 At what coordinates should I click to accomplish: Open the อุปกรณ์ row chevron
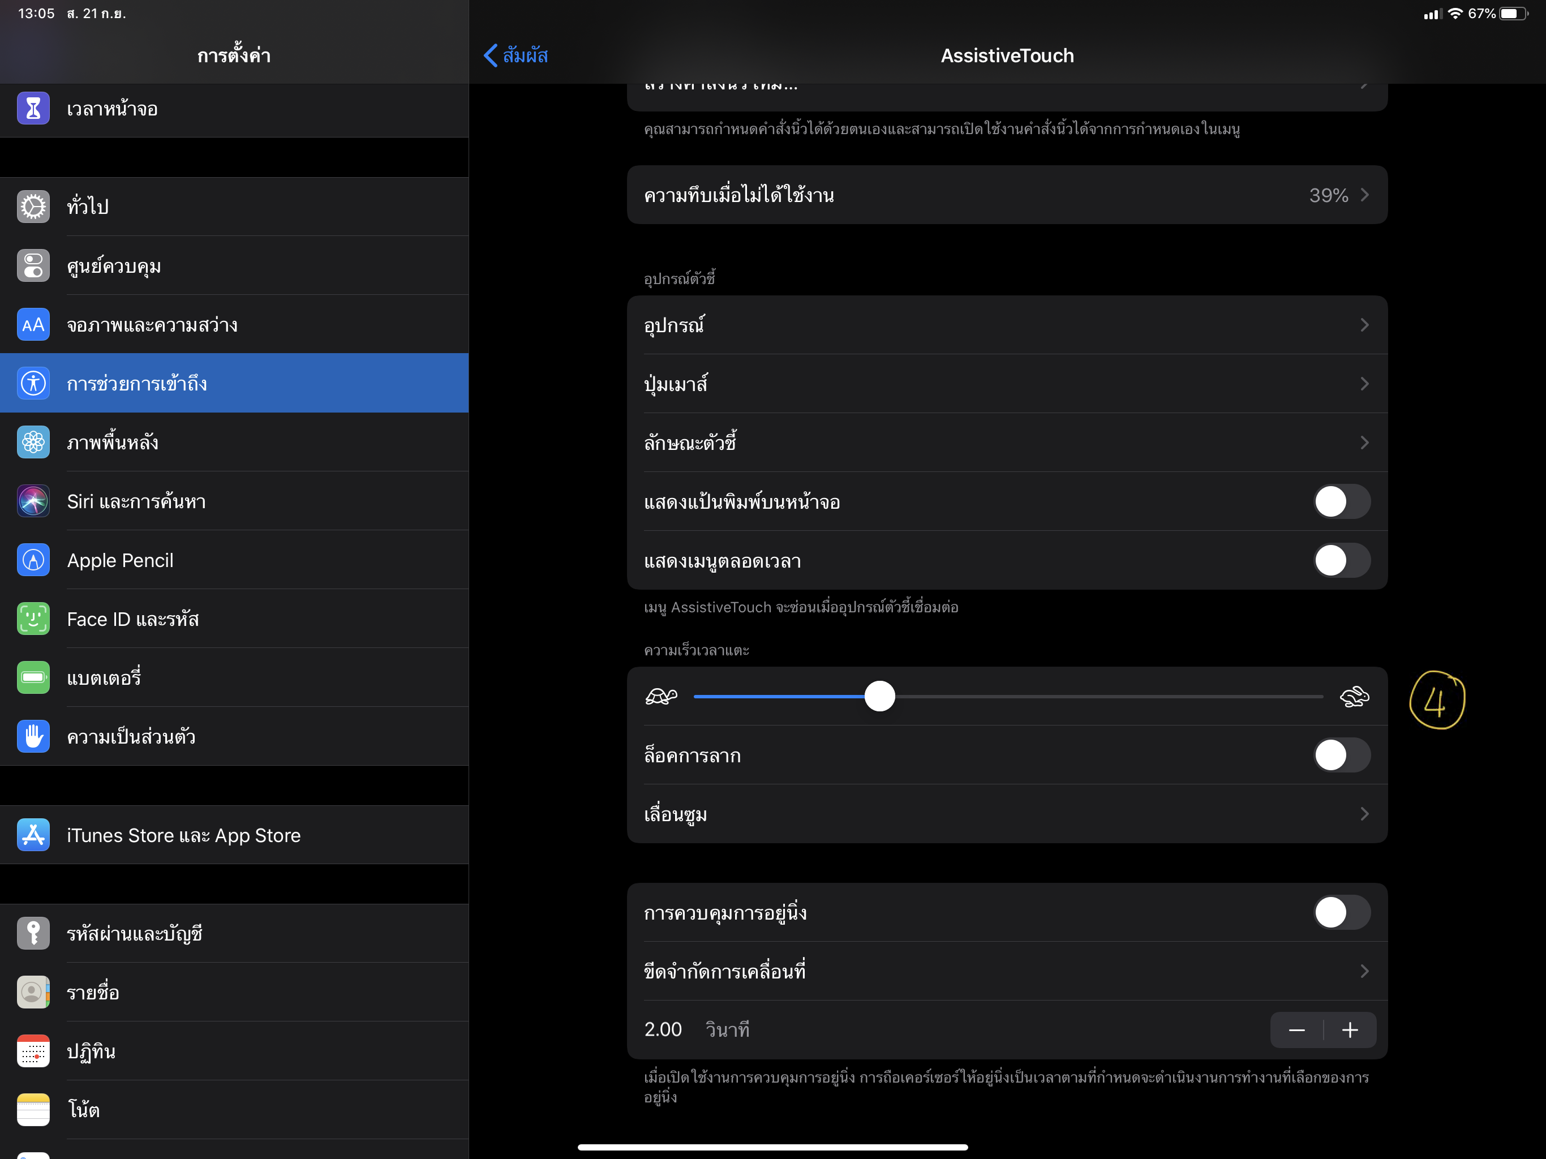coord(1364,324)
